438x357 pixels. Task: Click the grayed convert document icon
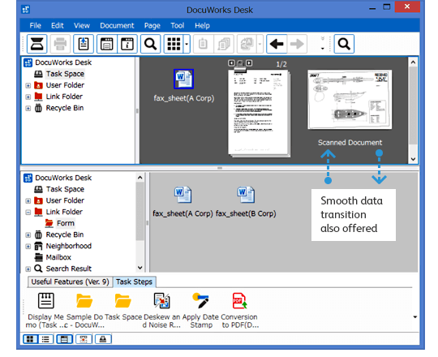pos(247,44)
